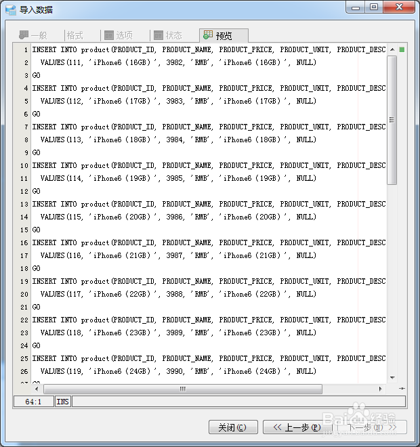The width and height of the screenshot is (420, 447).
Task: Click VALUES(112 line with 3983
Action: point(178,101)
